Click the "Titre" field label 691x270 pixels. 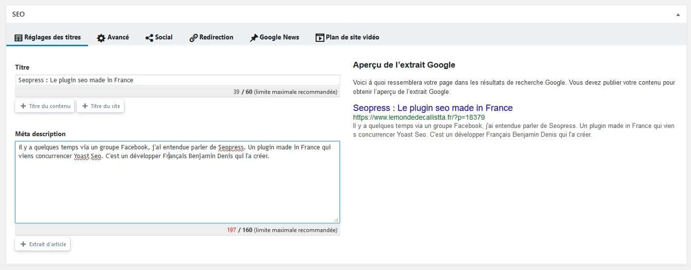22,67
